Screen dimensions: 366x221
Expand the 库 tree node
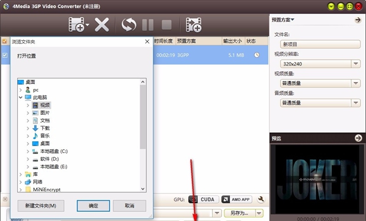(21, 174)
